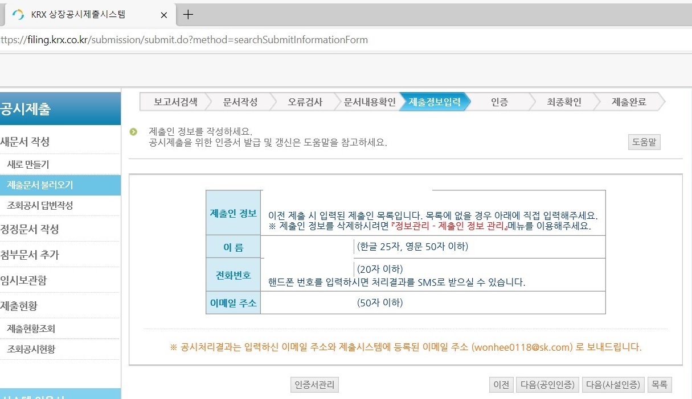The height and width of the screenshot is (399, 692).
Task: Click the KRX spinner favicon on browser tab
Action: coord(18,14)
